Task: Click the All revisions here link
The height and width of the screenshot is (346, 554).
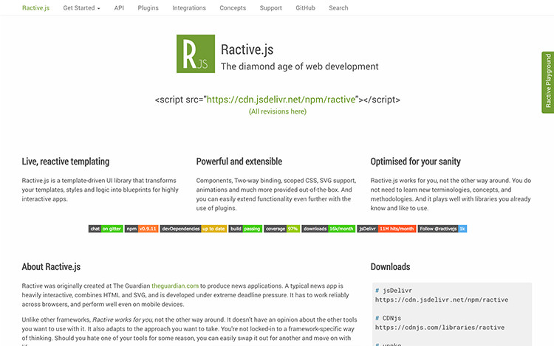Action: (x=277, y=111)
